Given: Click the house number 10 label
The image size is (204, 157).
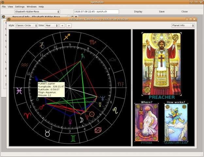Looking at the screenshot, I should pos(55,47).
